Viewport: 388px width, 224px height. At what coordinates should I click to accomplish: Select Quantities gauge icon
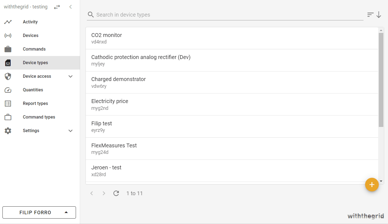(8, 90)
